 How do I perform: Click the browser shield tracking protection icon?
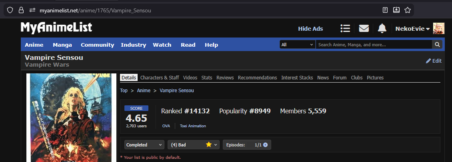point(10,10)
